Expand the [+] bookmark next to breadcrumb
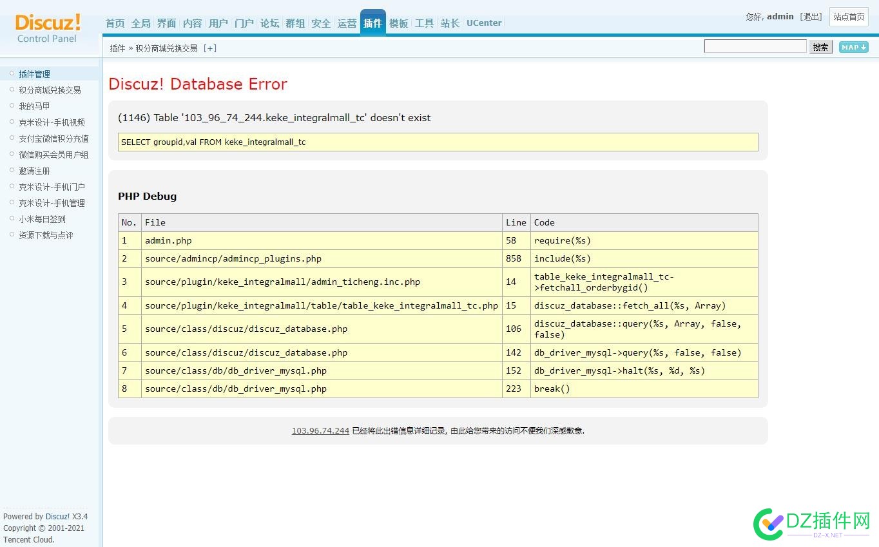This screenshot has width=879, height=547. point(210,48)
